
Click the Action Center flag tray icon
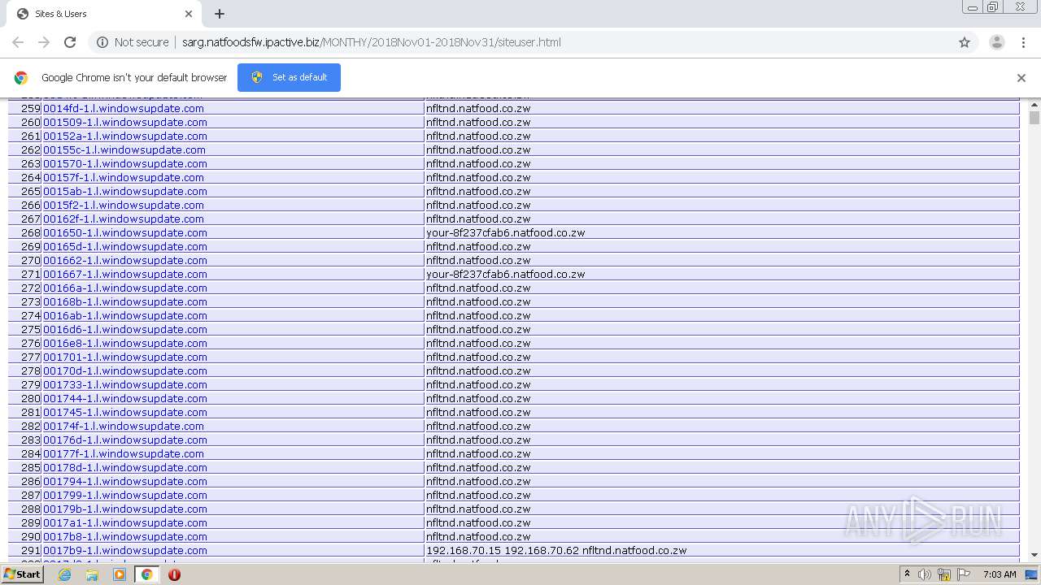(964, 574)
